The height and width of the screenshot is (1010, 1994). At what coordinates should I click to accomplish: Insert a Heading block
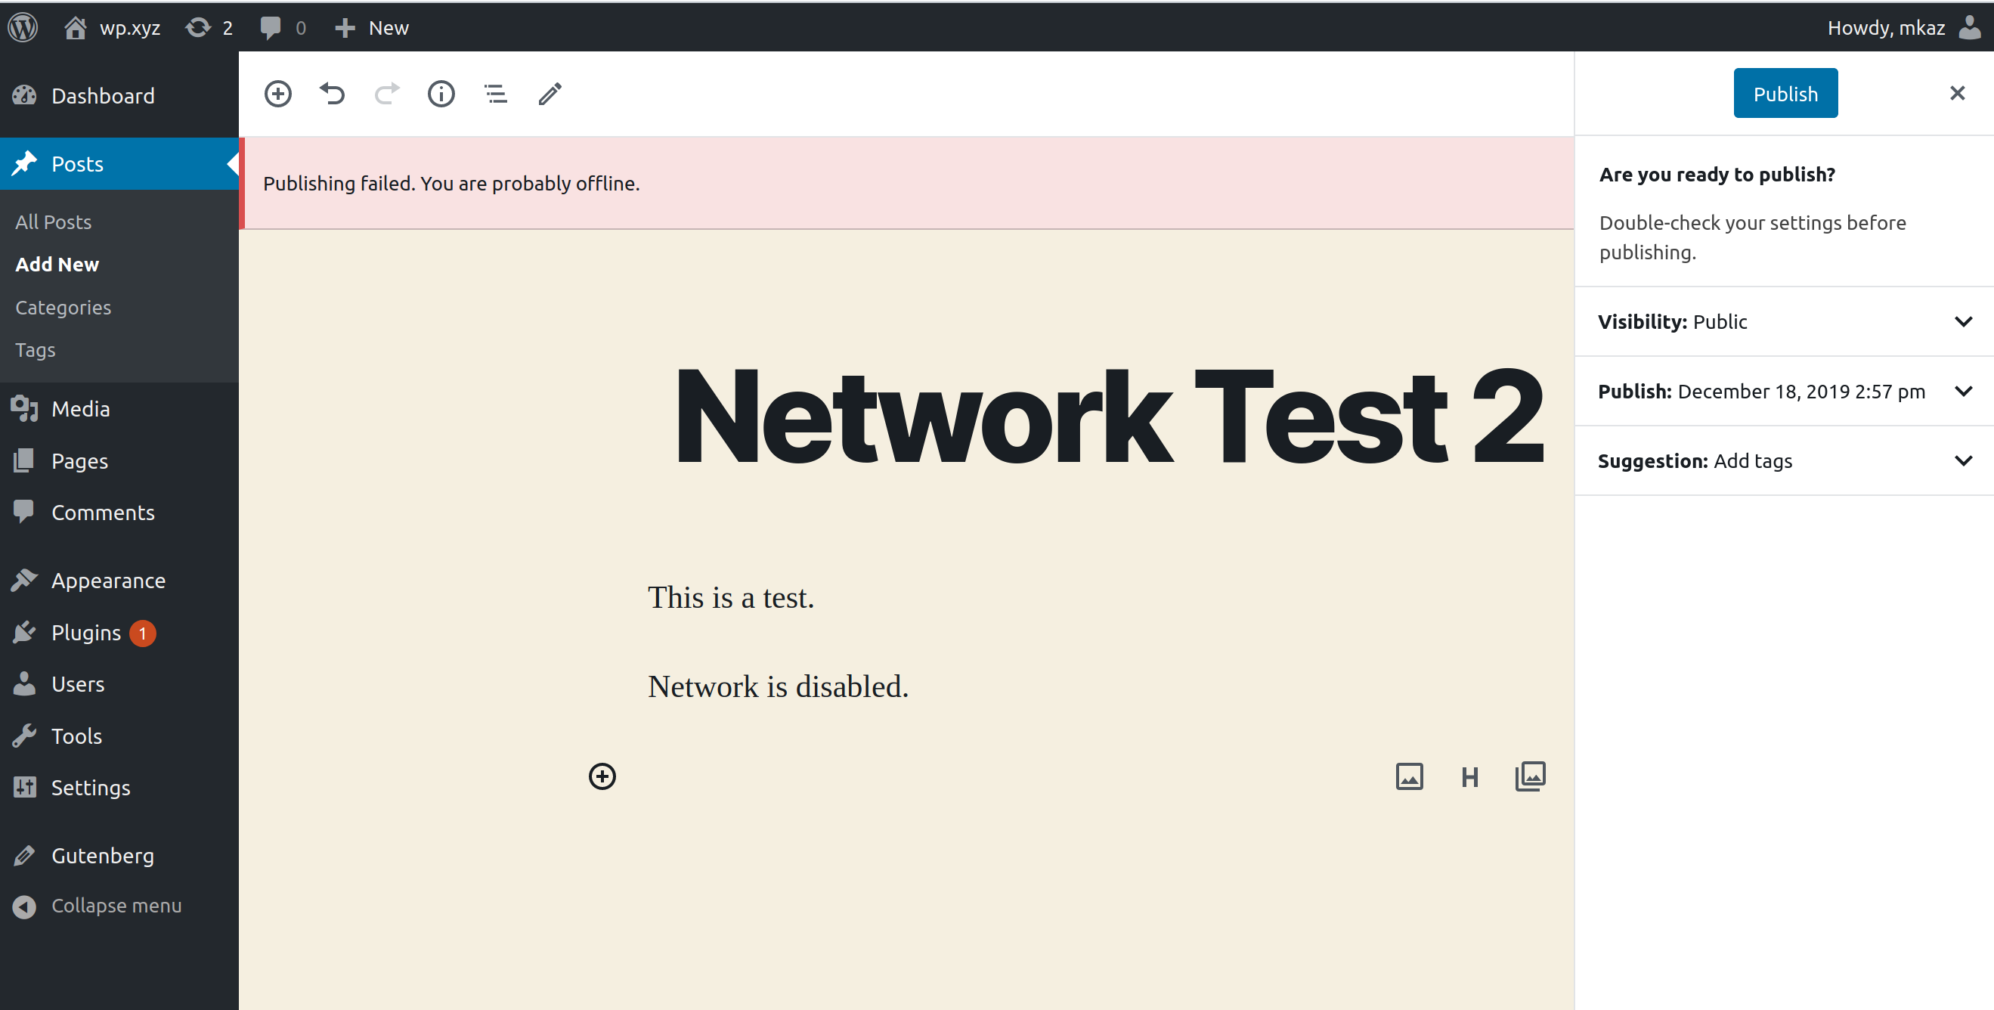click(x=1469, y=776)
